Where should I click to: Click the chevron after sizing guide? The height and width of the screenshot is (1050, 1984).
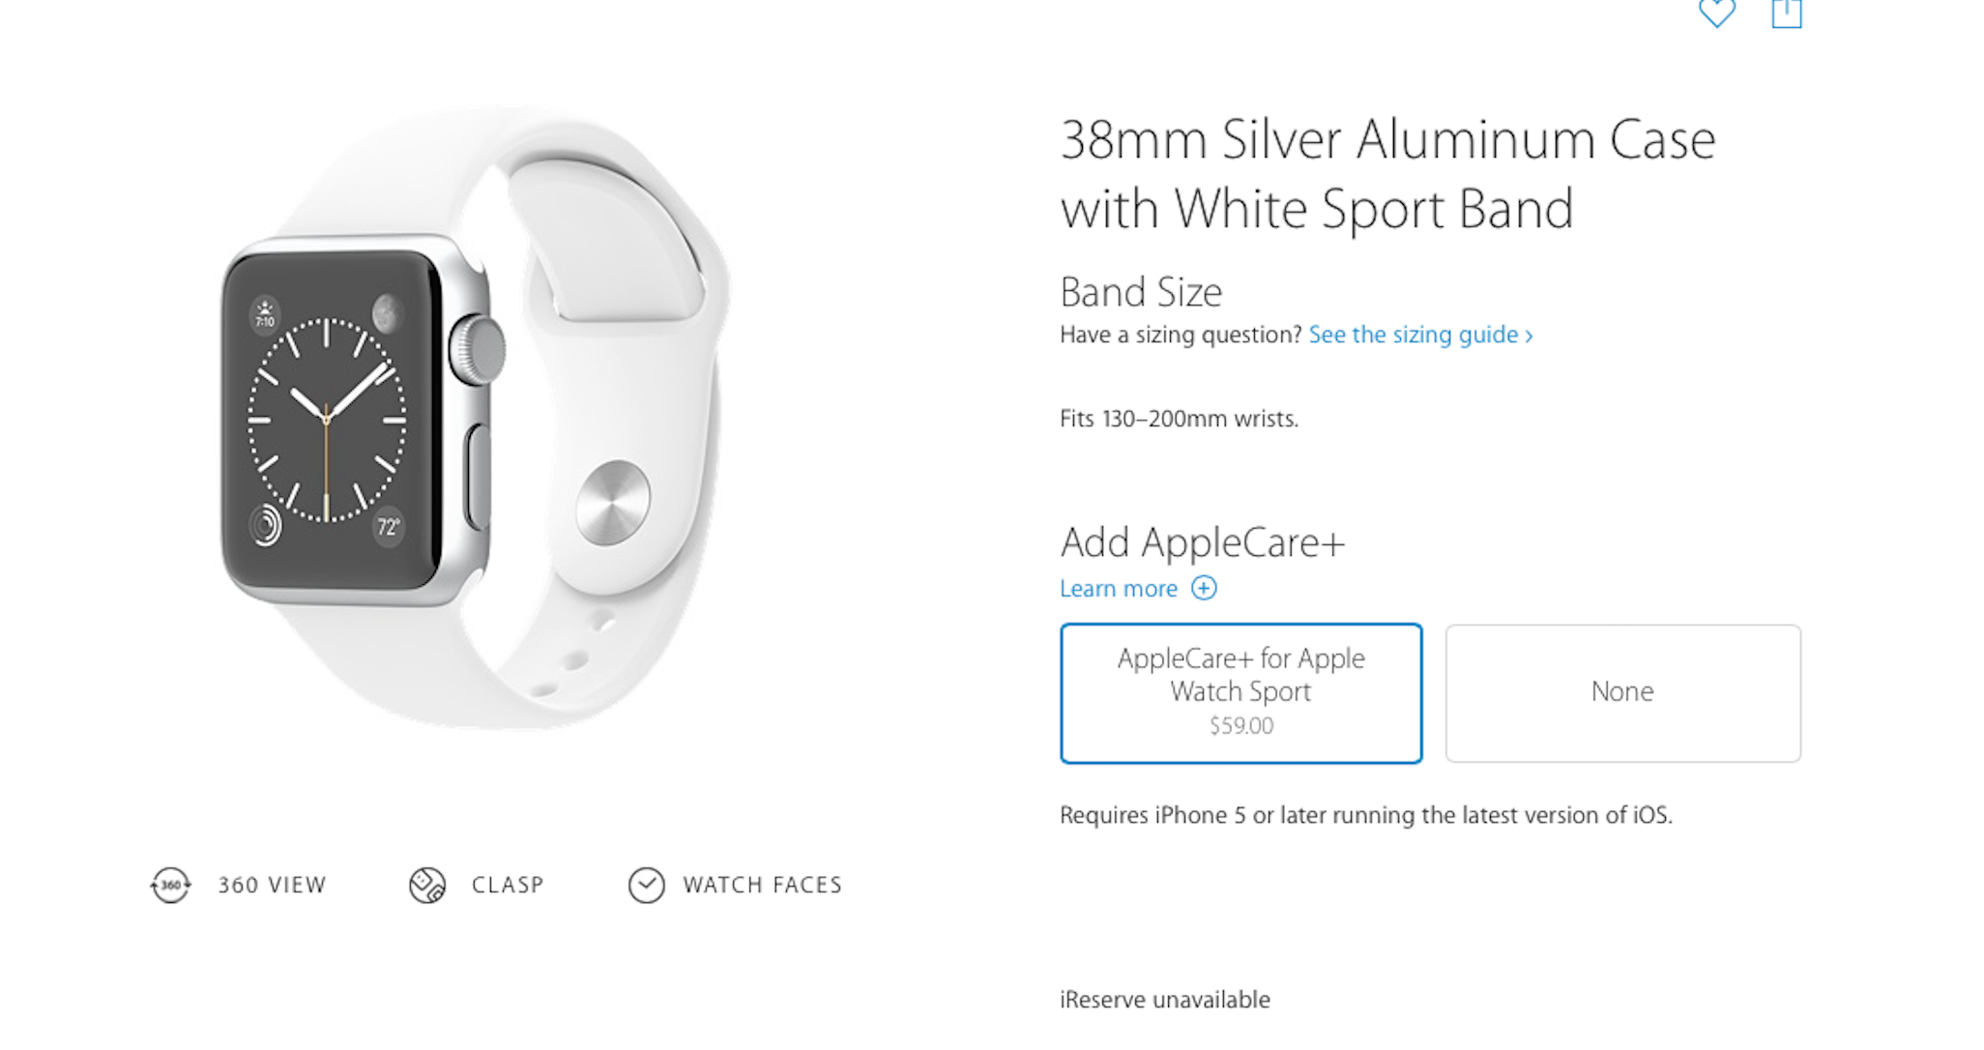(1530, 335)
